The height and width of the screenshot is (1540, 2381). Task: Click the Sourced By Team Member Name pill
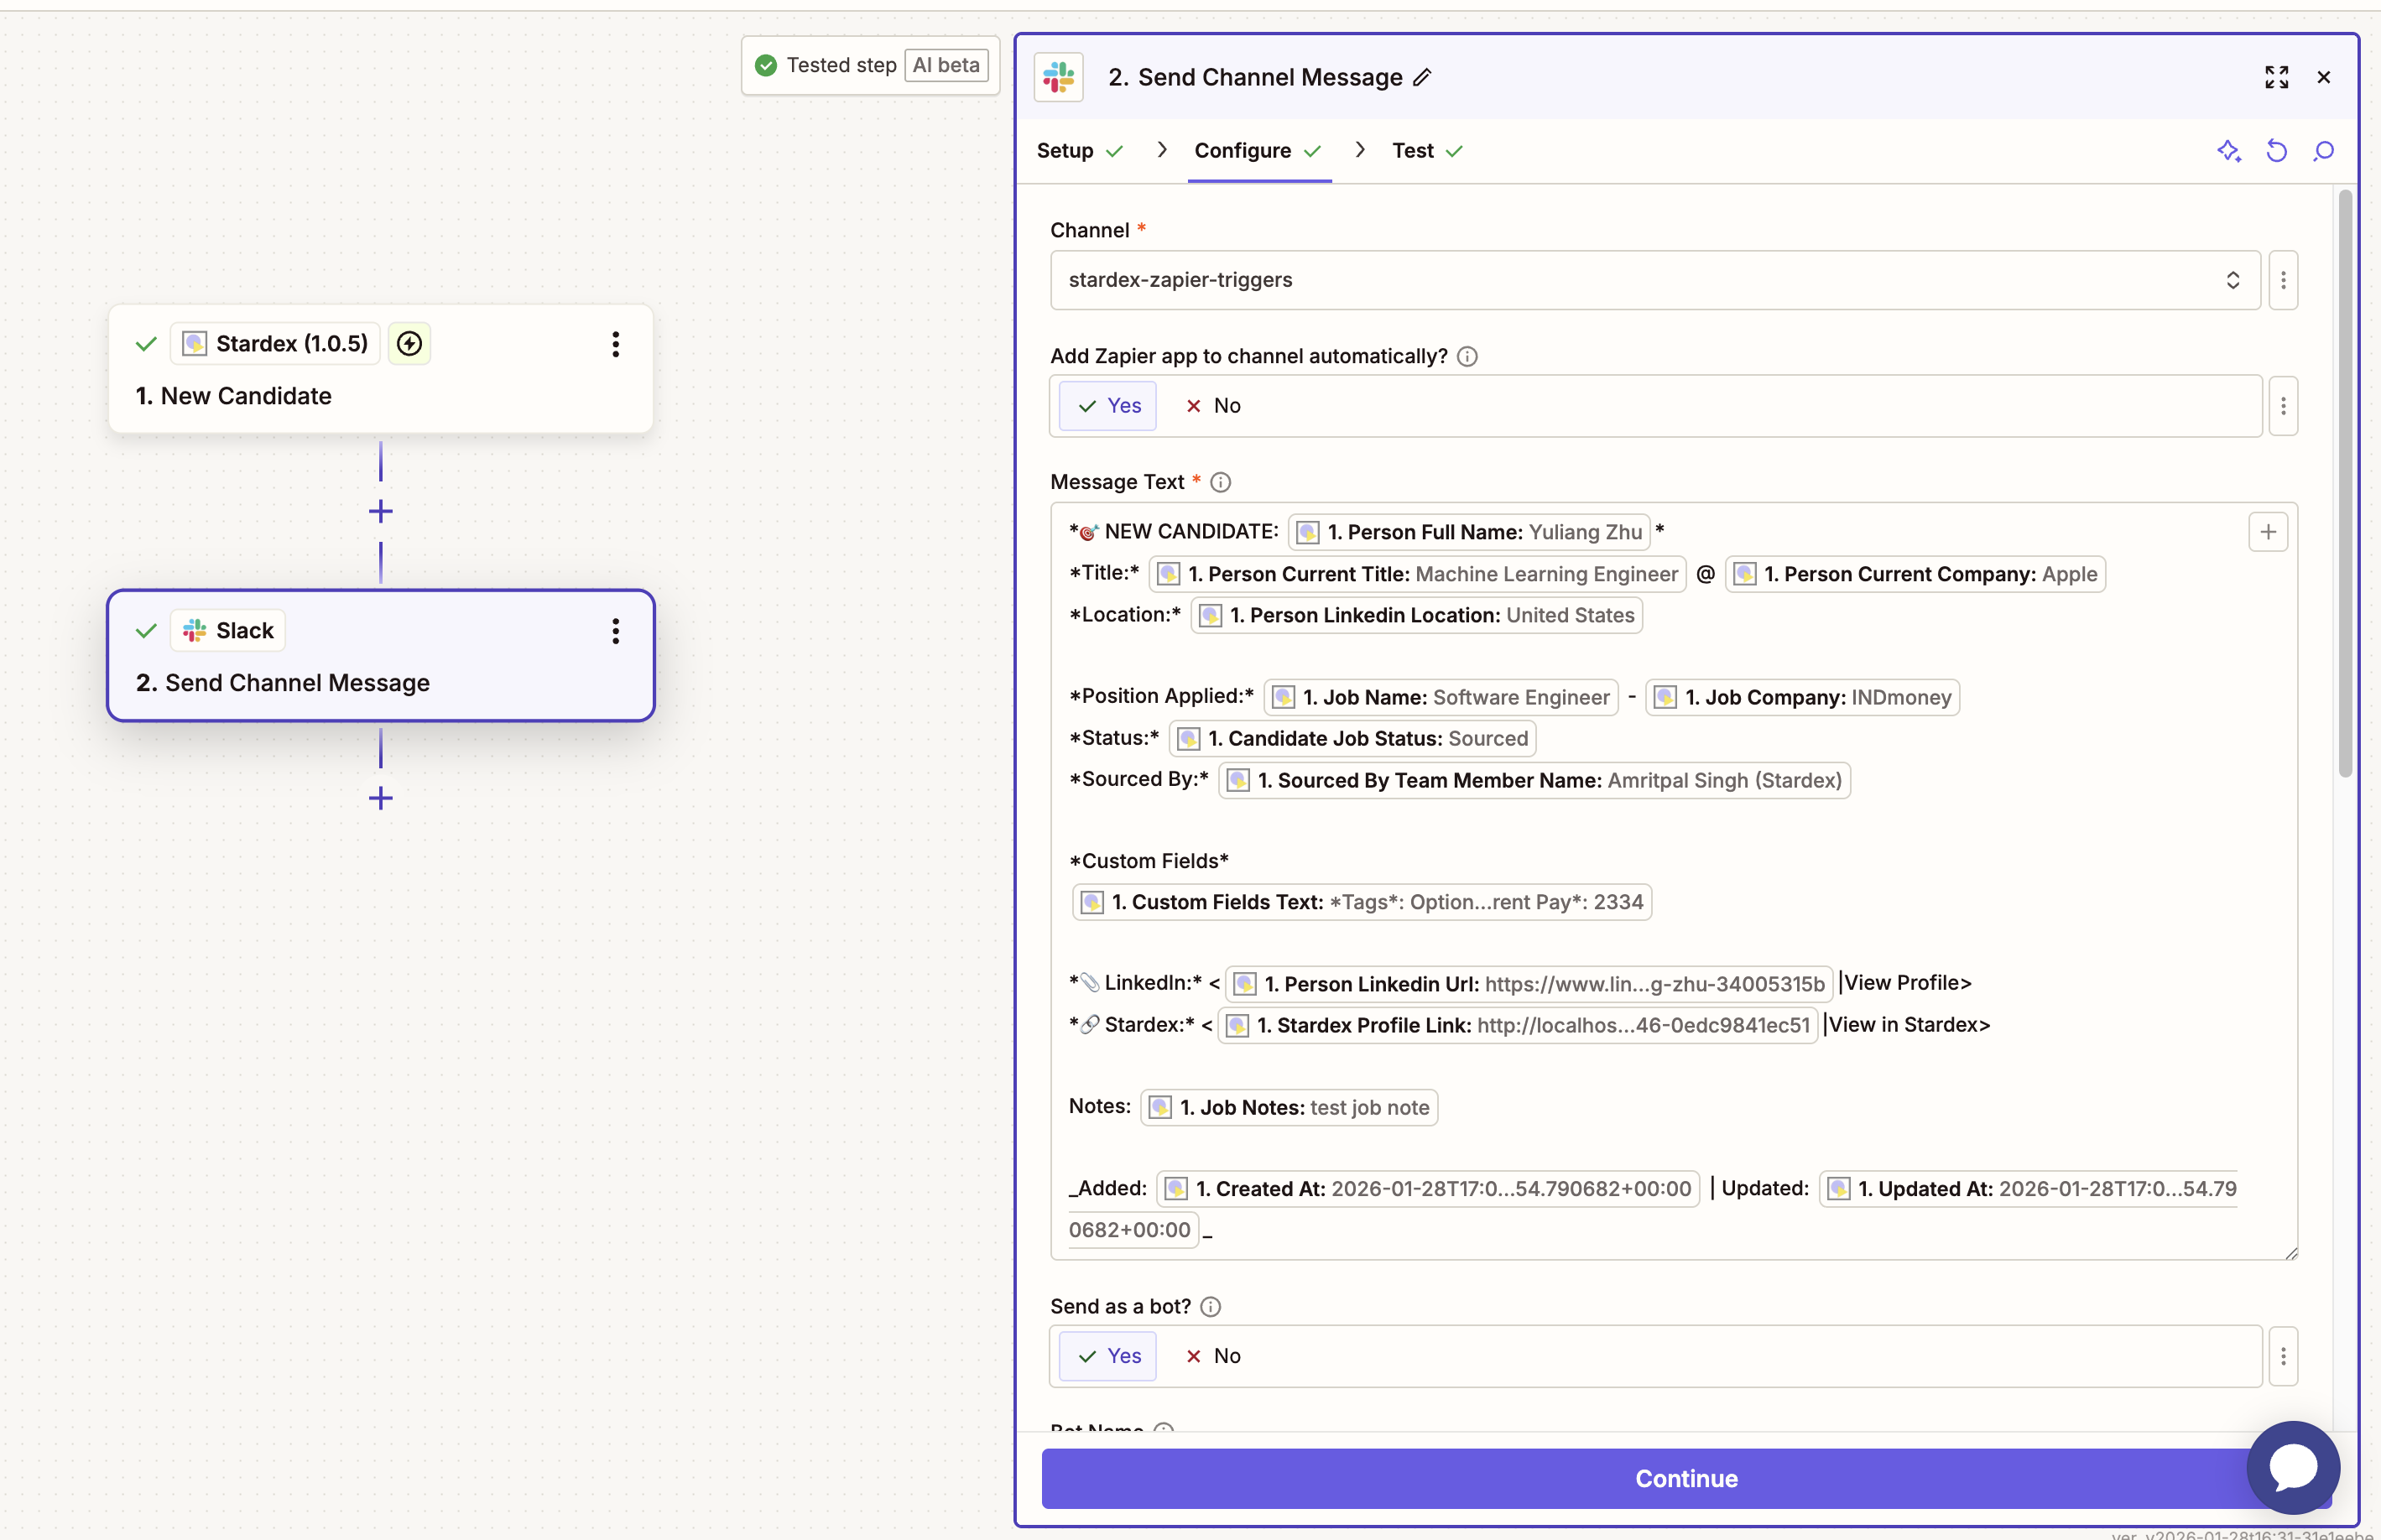(1534, 780)
